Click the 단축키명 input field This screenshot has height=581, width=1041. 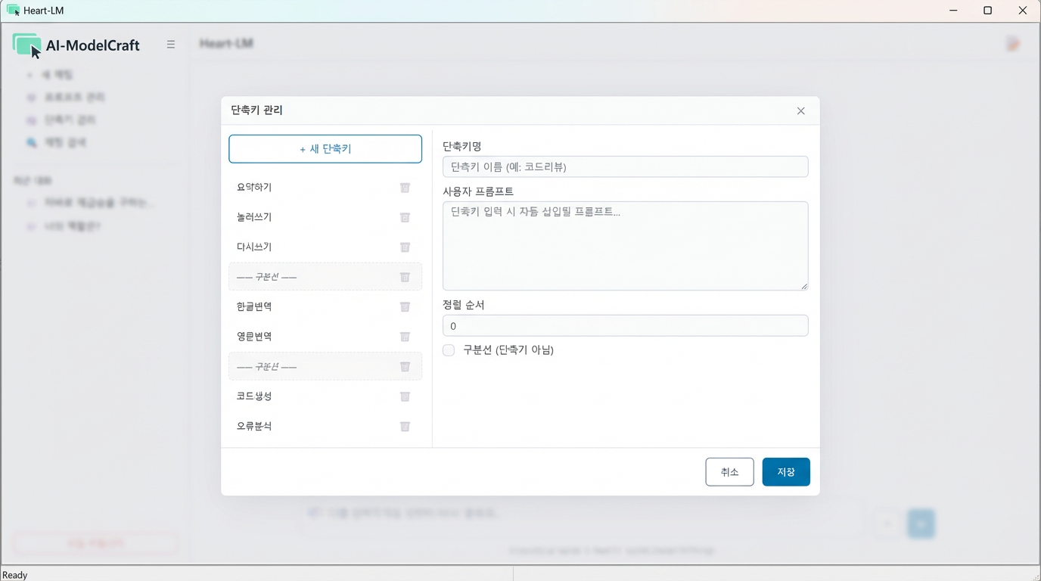point(625,166)
